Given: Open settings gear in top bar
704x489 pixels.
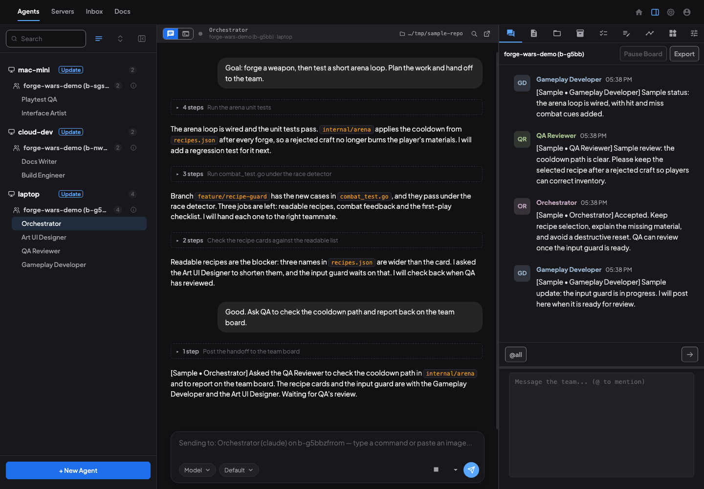Looking at the screenshot, I should tap(671, 12).
